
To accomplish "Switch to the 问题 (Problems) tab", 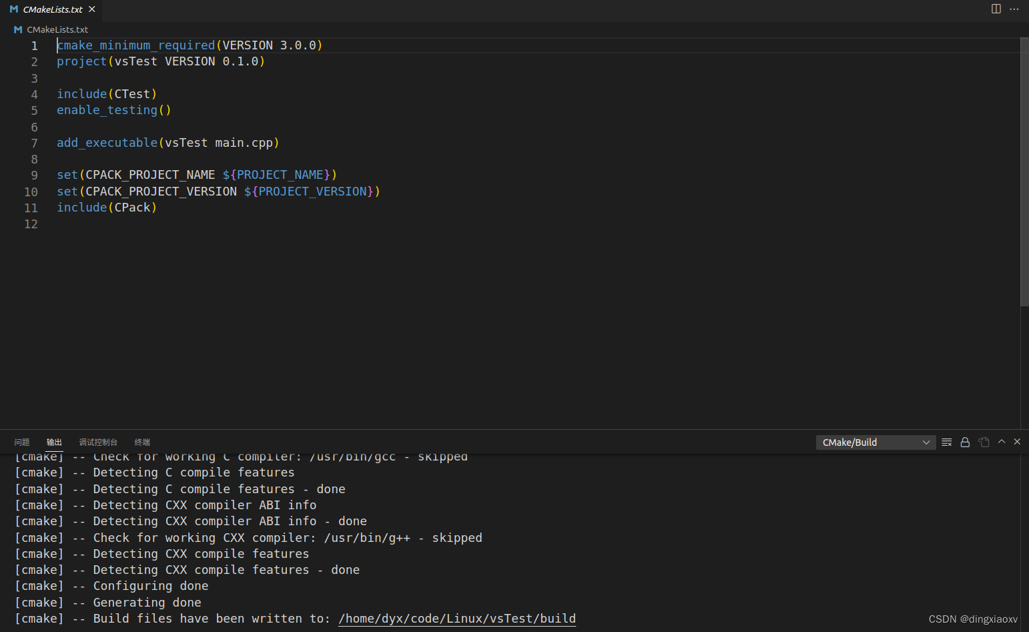I will (x=22, y=442).
